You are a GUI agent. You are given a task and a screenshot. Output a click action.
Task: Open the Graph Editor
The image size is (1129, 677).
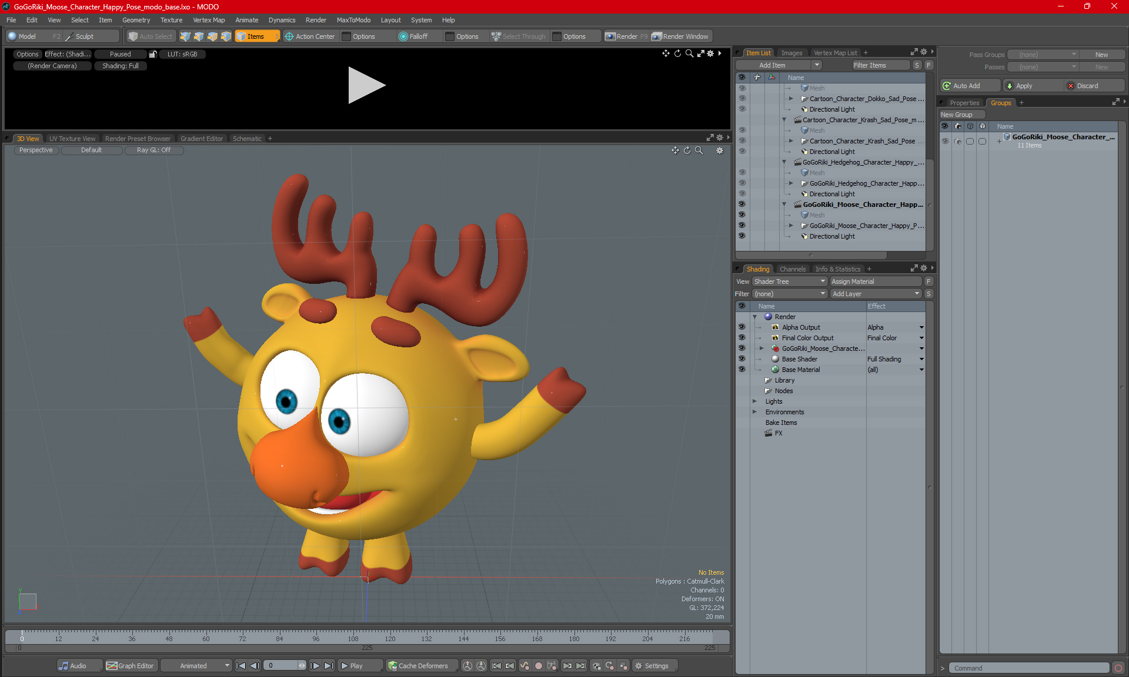click(x=130, y=666)
